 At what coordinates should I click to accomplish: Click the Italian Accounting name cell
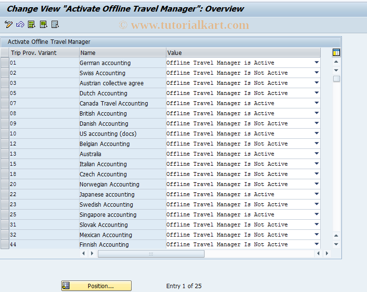[x=122, y=164]
